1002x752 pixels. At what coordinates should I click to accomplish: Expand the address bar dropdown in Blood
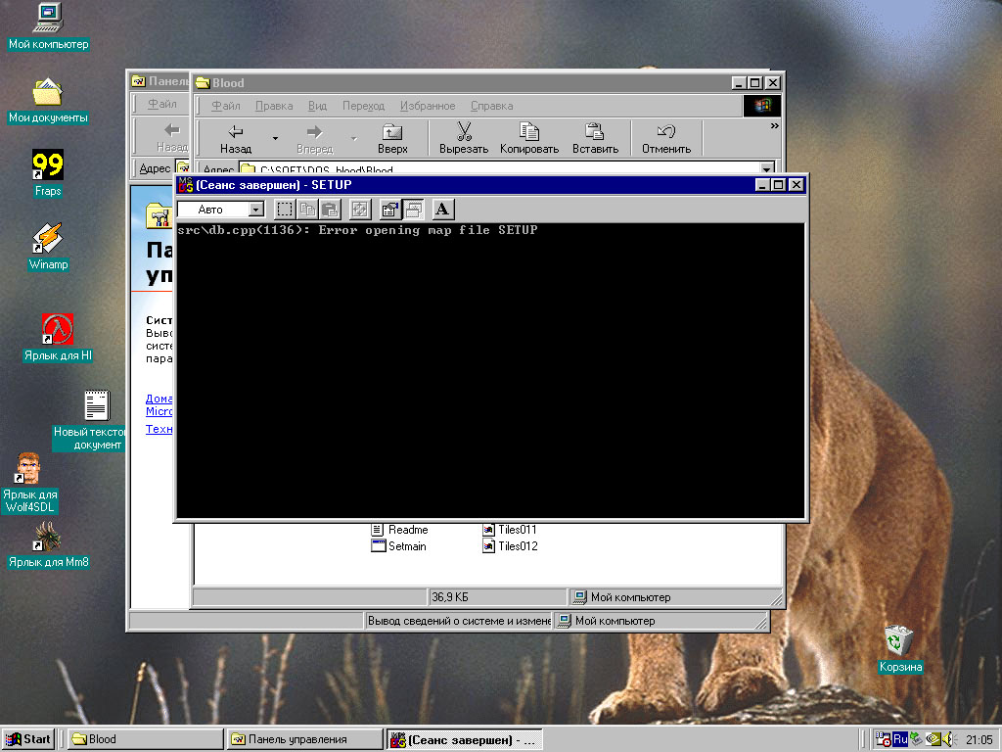click(x=767, y=169)
